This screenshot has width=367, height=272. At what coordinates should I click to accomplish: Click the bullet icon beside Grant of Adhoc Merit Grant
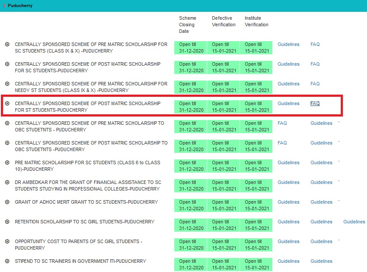pyautogui.click(x=7, y=202)
